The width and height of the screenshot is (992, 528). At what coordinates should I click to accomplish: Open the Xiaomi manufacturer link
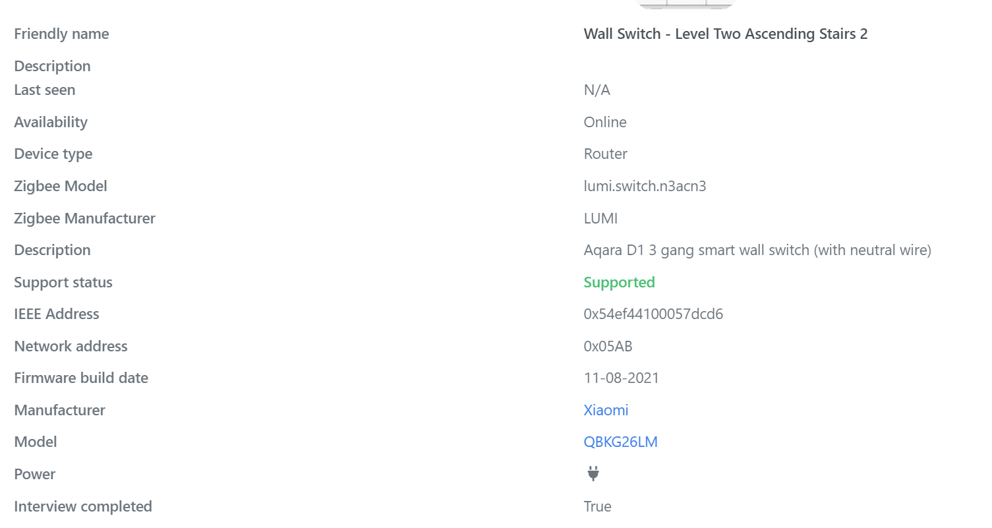point(605,410)
